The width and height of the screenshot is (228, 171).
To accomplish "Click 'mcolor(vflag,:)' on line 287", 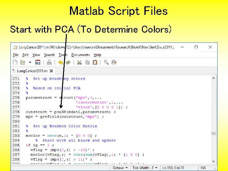I will coord(48,155).
